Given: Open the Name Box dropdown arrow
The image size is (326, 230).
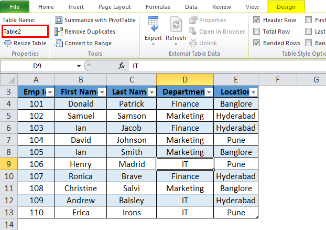Looking at the screenshot, I should pos(79,66).
